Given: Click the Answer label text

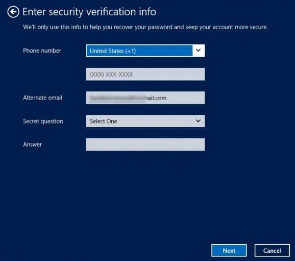Looking at the screenshot, I should [x=32, y=144].
